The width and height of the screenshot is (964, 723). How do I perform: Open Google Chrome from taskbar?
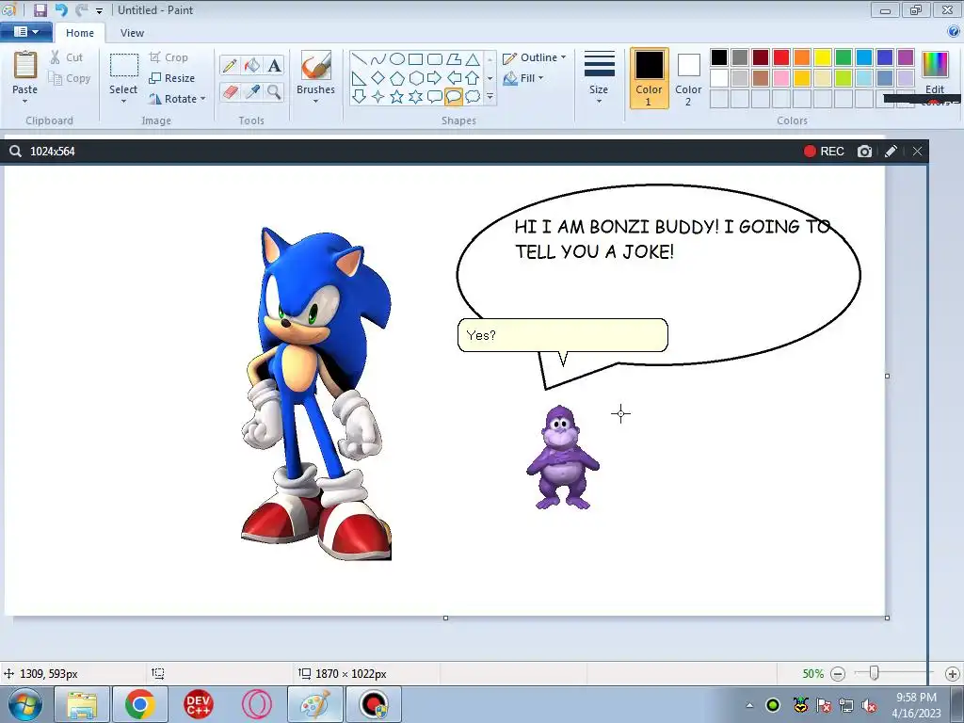pos(139,704)
